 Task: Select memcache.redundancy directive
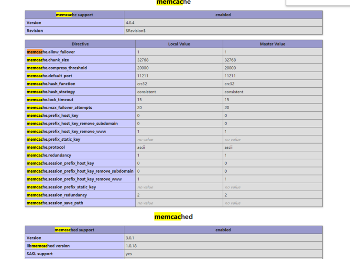pyautogui.click(x=49, y=155)
